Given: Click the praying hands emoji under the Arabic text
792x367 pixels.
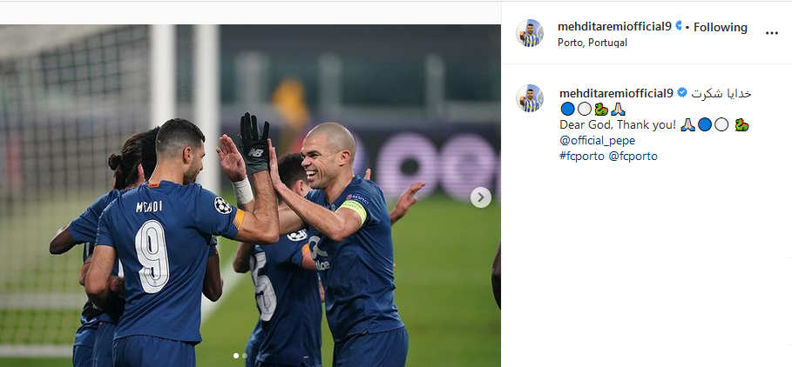Looking at the screenshot, I should [618, 109].
